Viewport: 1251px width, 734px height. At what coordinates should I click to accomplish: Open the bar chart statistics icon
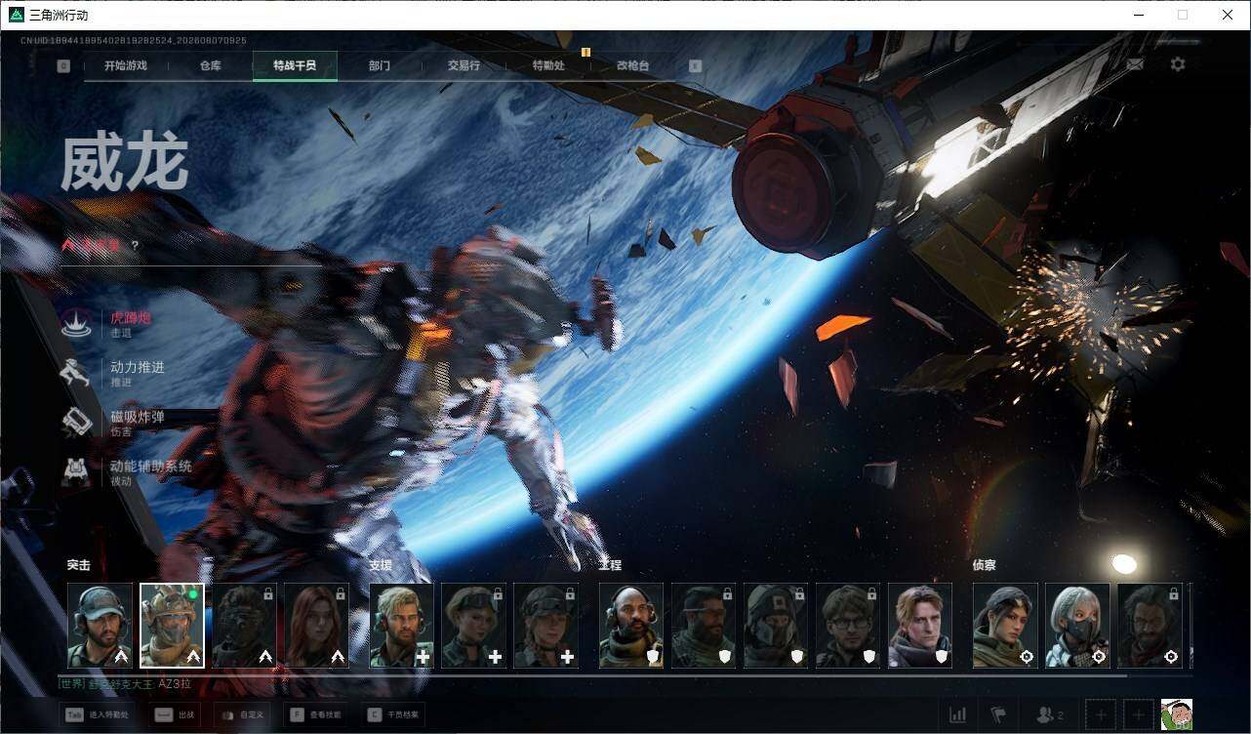[957, 715]
